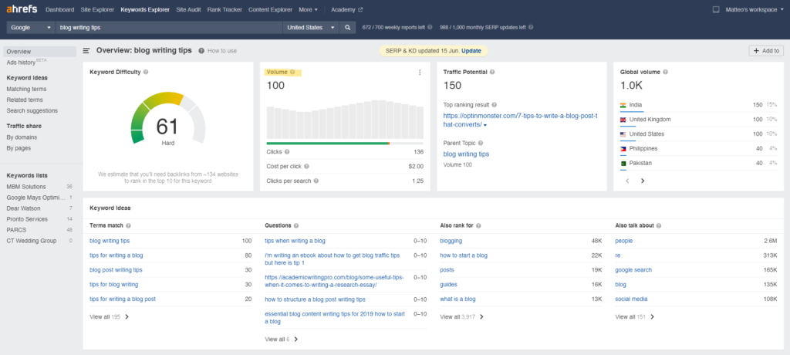This screenshot has width=790, height=355.
Task: View all 6 Questions keywords
Action: click(282, 340)
